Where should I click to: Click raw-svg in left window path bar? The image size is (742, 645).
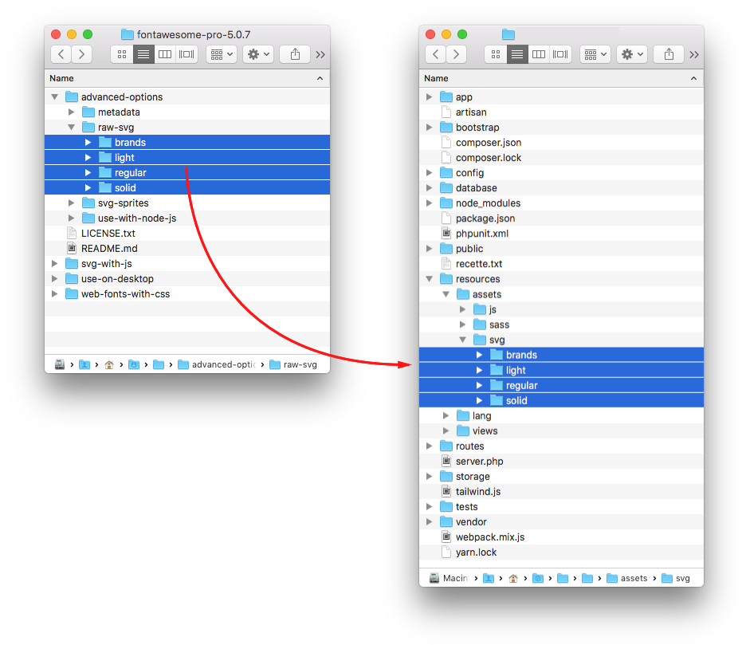coord(293,364)
